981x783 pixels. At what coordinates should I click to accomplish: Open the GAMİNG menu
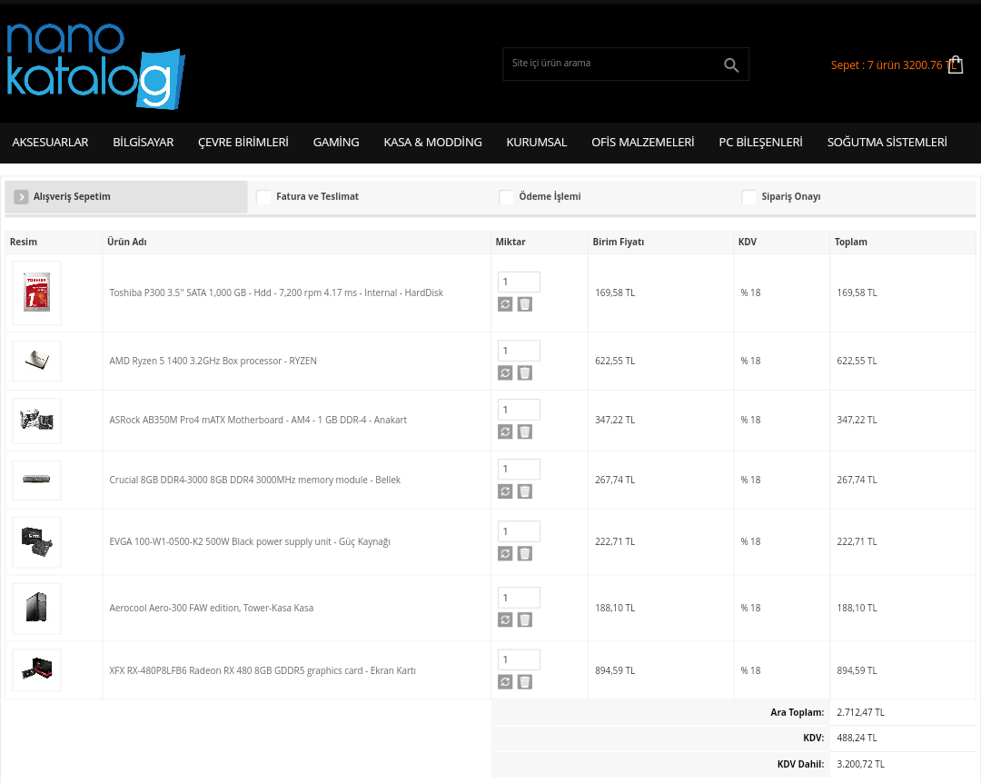point(336,142)
